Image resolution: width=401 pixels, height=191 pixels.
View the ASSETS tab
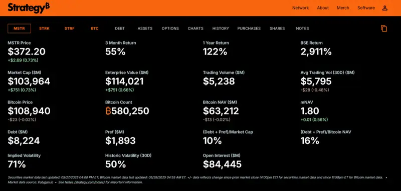(145, 28)
